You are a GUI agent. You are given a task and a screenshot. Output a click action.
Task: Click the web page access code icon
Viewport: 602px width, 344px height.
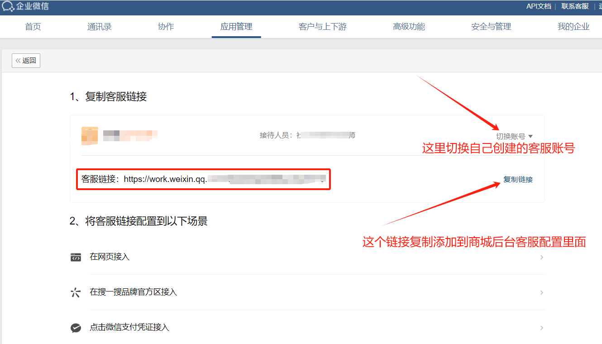coord(76,257)
